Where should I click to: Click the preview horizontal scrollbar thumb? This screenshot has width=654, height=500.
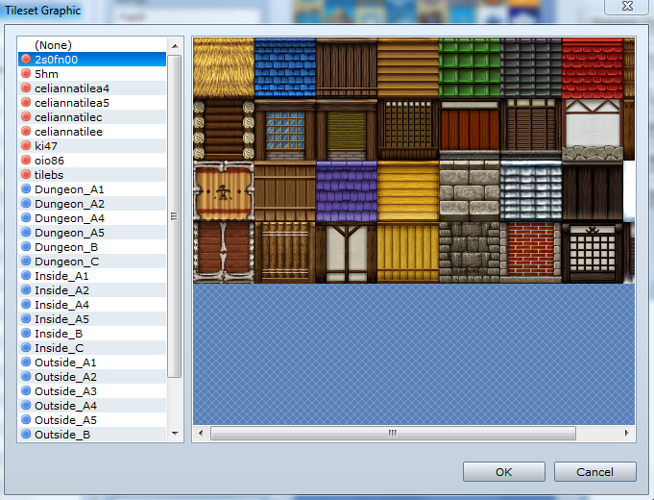click(393, 433)
